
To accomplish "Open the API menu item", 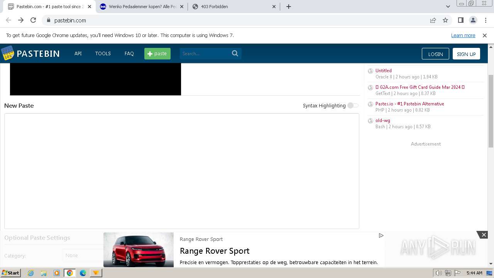I will (x=78, y=54).
